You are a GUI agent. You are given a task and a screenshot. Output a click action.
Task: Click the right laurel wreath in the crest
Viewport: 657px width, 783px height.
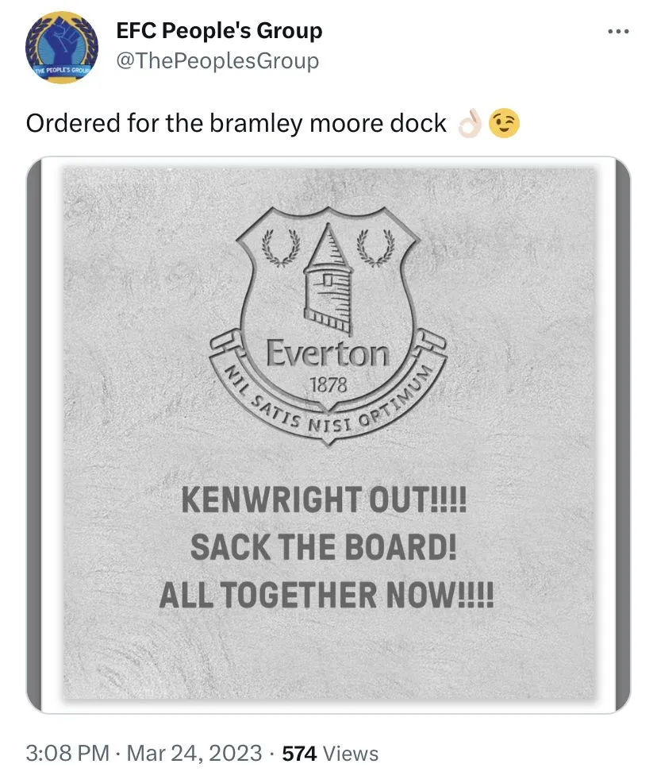pos(375,246)
